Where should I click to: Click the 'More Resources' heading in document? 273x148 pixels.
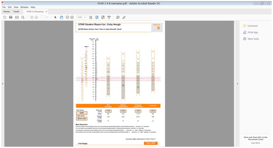82,125
